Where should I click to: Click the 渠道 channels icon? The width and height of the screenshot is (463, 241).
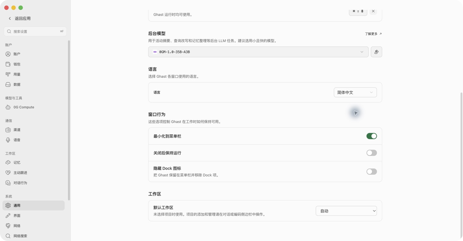click(8, 130)
